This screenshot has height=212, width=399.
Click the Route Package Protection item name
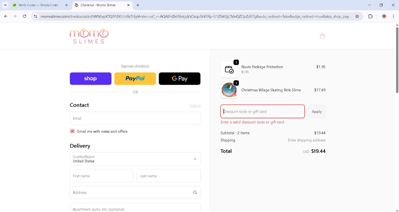[262, 67]
